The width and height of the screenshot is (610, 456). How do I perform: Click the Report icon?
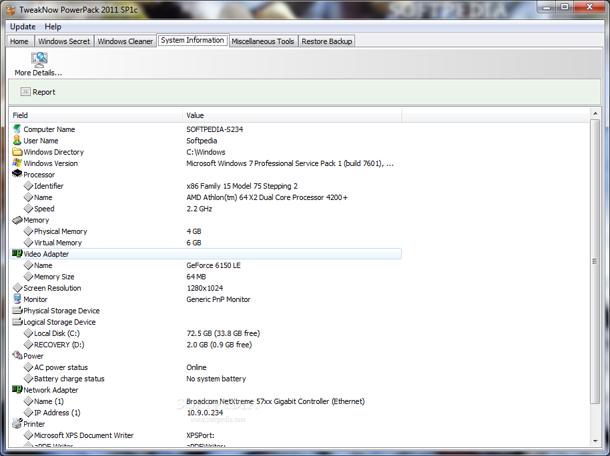tap(25, 92)
